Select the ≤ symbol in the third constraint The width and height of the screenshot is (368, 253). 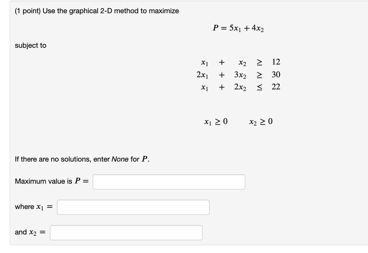259,87
